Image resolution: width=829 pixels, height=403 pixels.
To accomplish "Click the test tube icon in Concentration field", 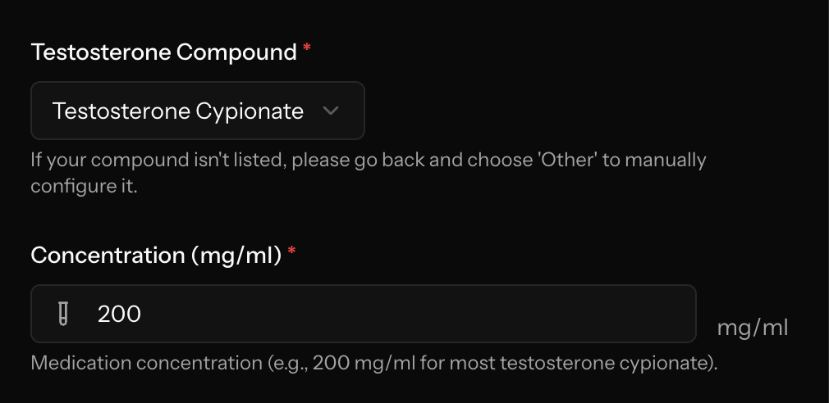I will 63,314.
